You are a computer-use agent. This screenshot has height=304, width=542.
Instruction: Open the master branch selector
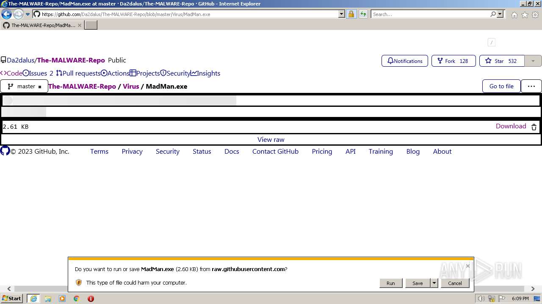tap(24, 86)
